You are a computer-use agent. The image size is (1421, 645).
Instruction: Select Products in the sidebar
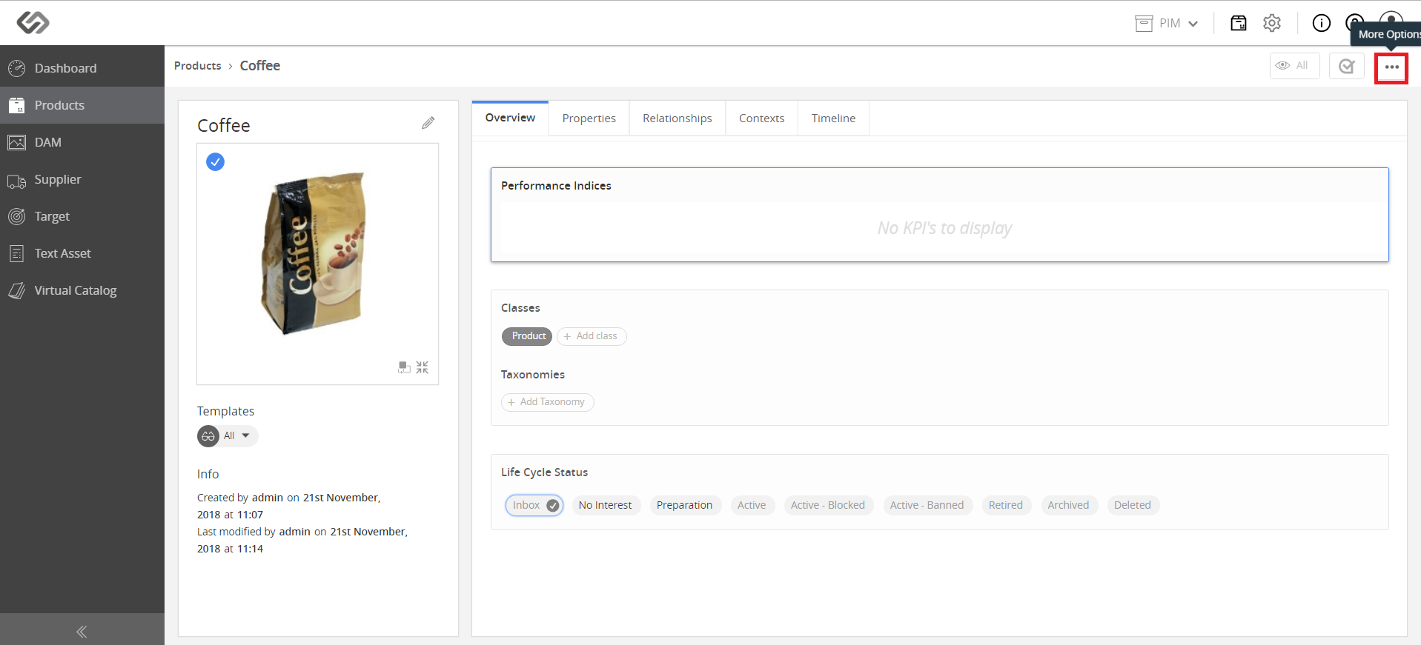tap(82, 105)
